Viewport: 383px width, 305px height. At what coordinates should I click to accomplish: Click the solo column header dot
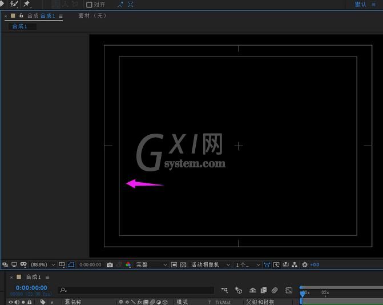pyautogui.click(x=23, y=302)
